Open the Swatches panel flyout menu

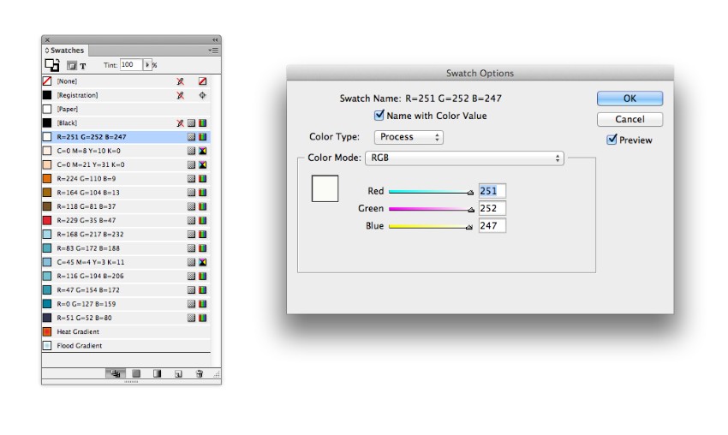tap(213, 51)
